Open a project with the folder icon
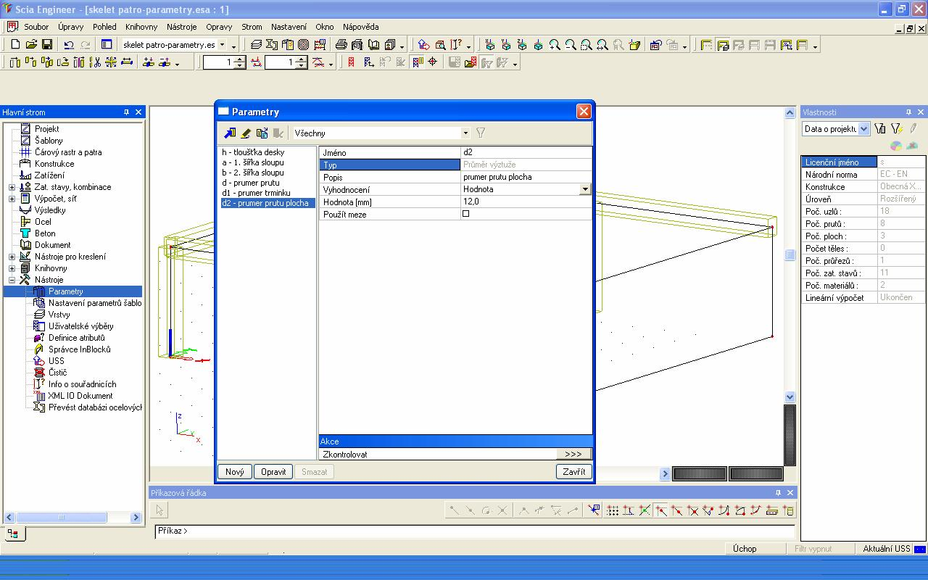The image size is (928, 580). pos(31,45)
